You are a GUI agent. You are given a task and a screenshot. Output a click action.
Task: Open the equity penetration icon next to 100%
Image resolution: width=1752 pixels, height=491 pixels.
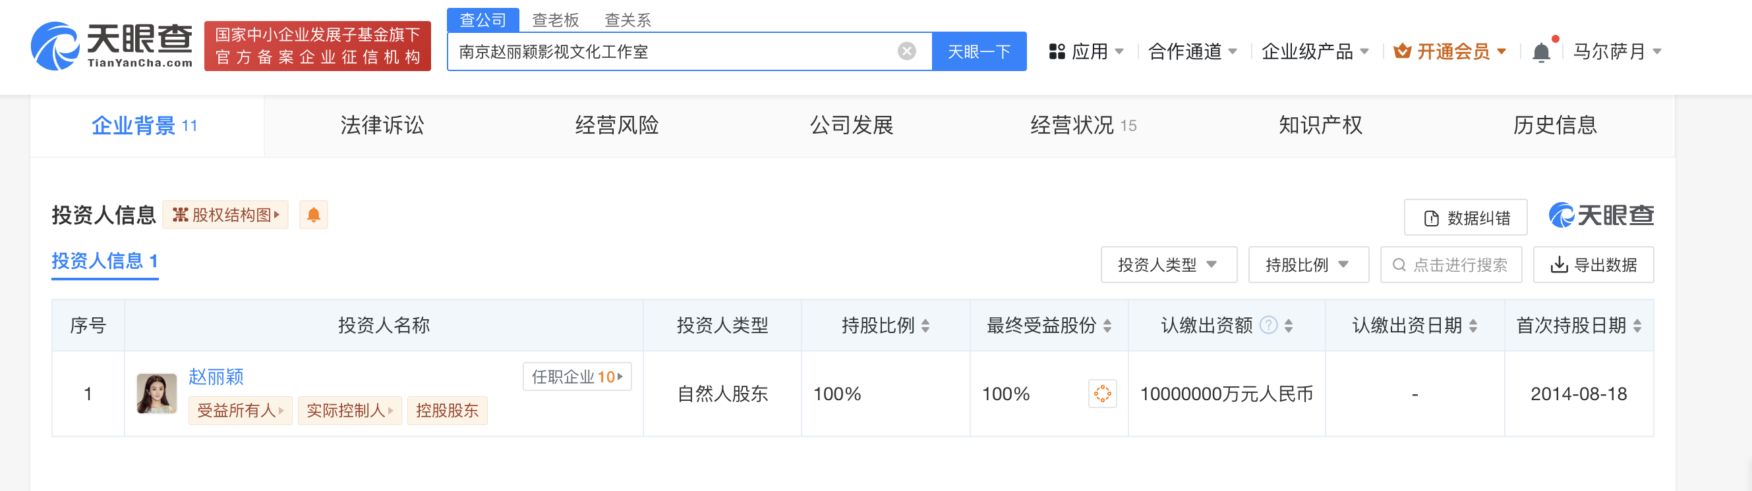click(1103, 393)
